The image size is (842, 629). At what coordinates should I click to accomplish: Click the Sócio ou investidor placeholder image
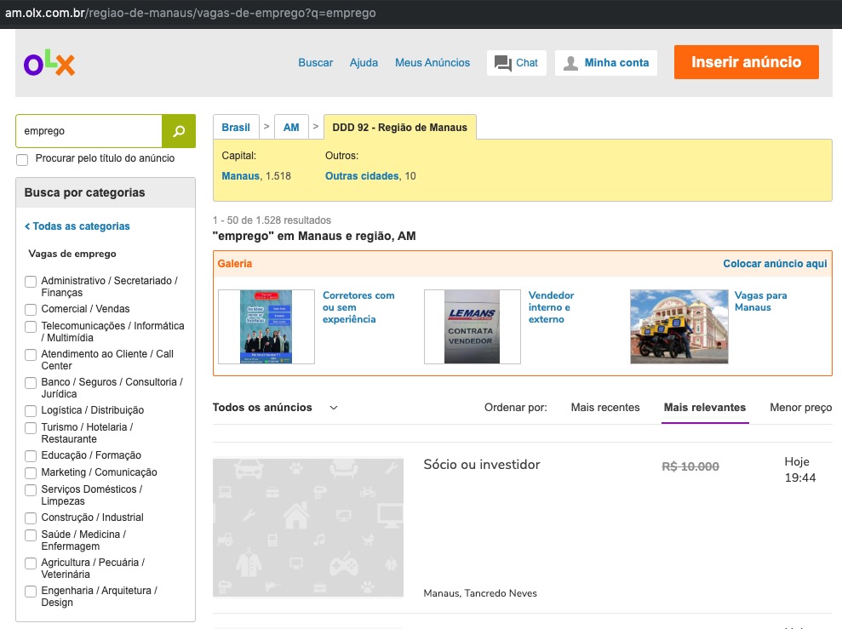click(307, 528)
